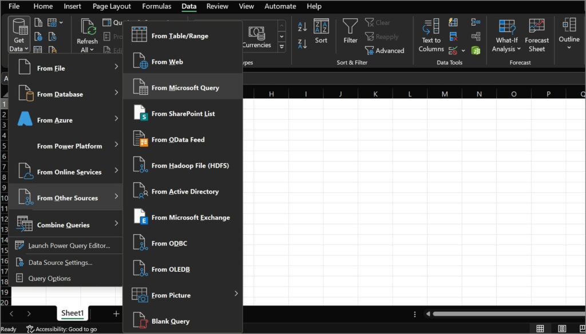Switch to the View tab
This screenshot has width=586, height=334.
246,6
